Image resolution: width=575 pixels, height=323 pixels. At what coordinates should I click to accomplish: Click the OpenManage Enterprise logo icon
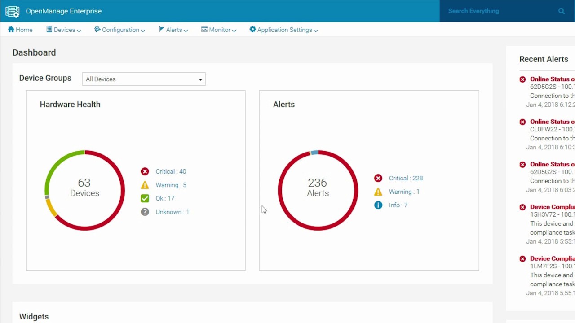point(12,11)
